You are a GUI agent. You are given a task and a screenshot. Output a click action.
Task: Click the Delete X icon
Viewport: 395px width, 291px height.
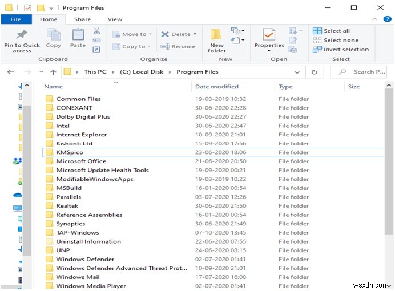point(165,34)
